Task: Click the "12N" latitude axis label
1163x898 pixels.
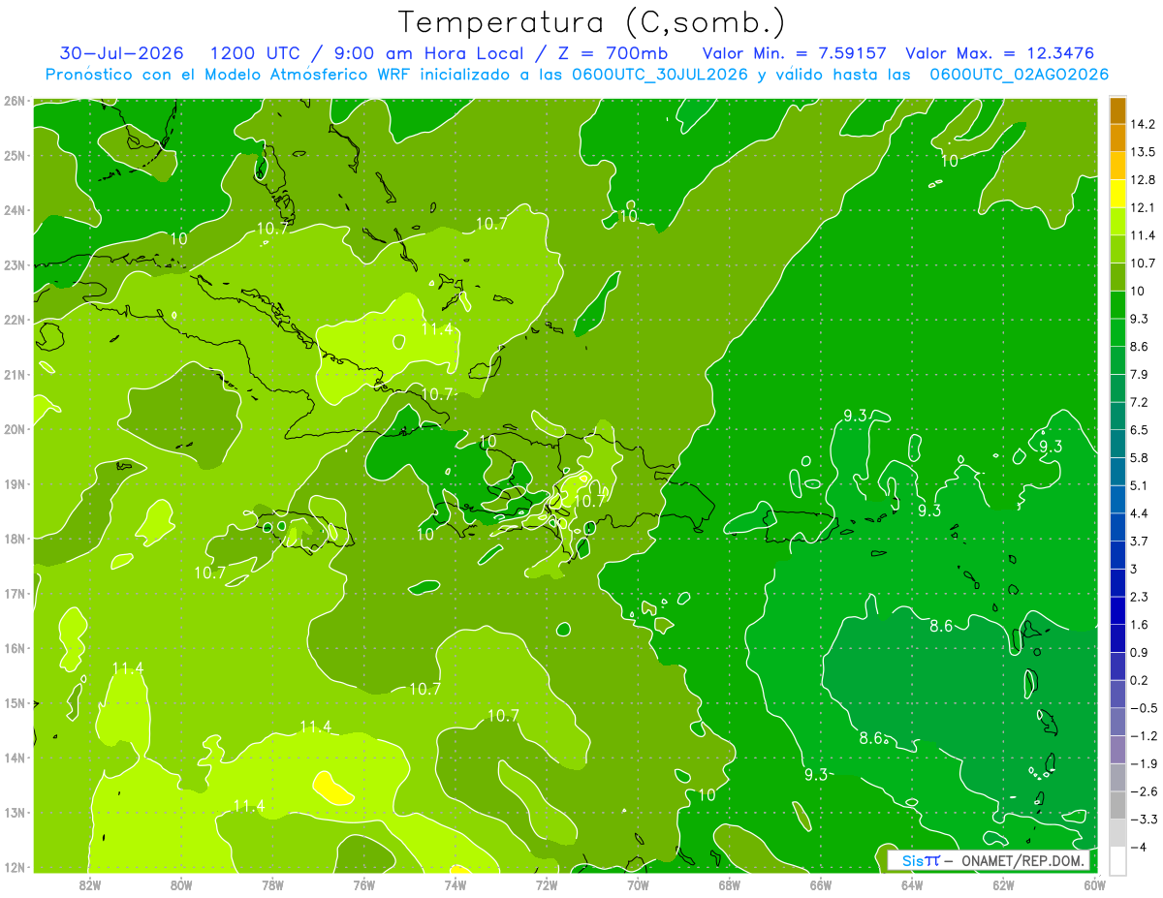Action: pos(14,867)
